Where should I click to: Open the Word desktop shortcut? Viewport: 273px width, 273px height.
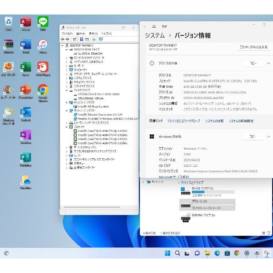(26, 46)
